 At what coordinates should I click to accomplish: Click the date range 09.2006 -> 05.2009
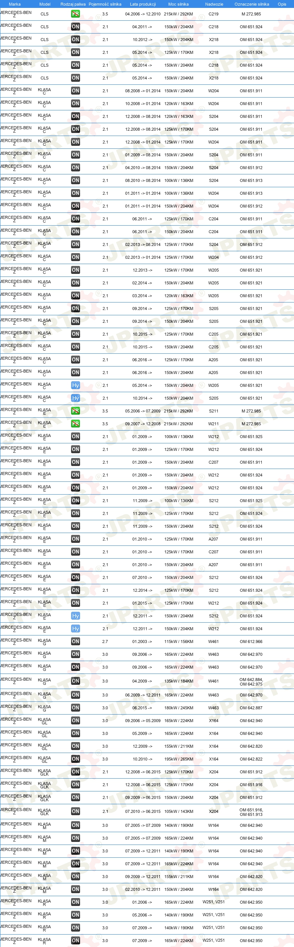coord(143,721)
